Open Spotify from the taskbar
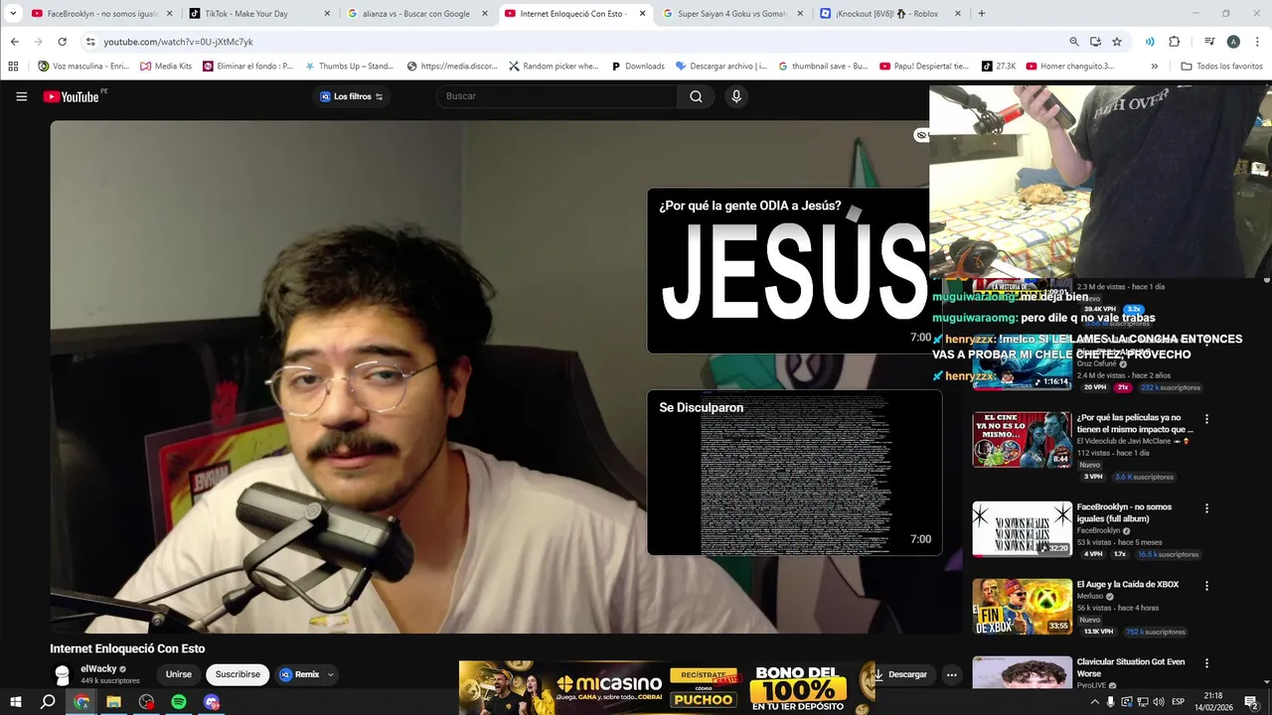The image size is (1272, 715). 179,702
